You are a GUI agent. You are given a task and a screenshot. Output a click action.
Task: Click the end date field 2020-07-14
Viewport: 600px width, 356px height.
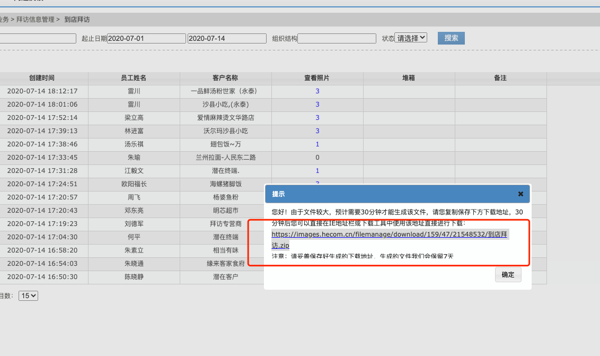[x=227, y=39]
